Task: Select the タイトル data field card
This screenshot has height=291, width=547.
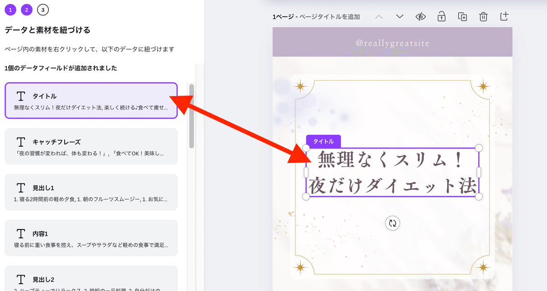Action: tap(91, 101)
